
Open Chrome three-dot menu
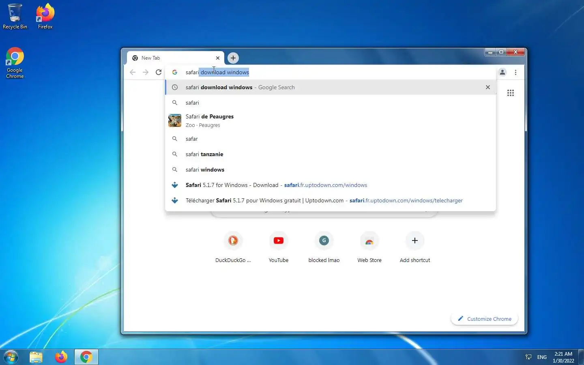tap(515, 72)
